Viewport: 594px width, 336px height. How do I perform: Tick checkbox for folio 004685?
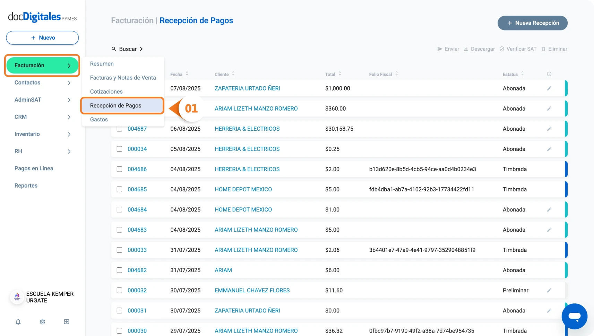(x=119, y=189)
